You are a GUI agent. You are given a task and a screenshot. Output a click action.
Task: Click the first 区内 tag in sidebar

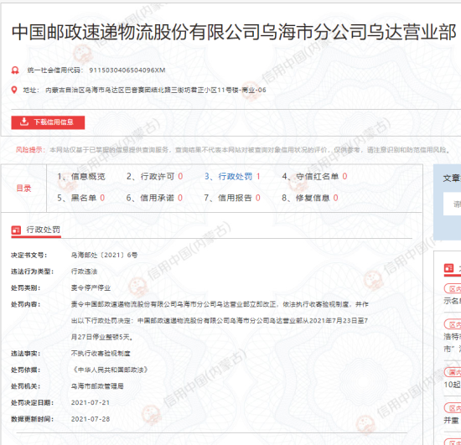tap(453, 288)
